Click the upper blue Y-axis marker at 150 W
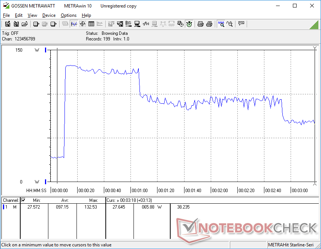This screenshot has height=249, width=321. coord(46,50)
